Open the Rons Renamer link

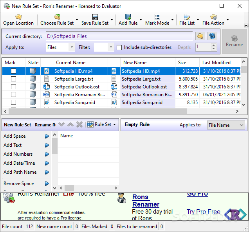click(x=146, y=201)
